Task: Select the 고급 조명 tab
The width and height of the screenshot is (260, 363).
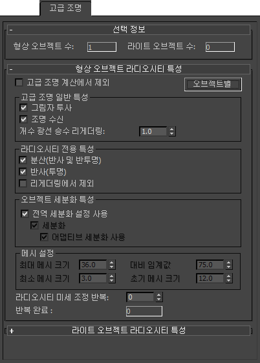Action: pos(65,8)
